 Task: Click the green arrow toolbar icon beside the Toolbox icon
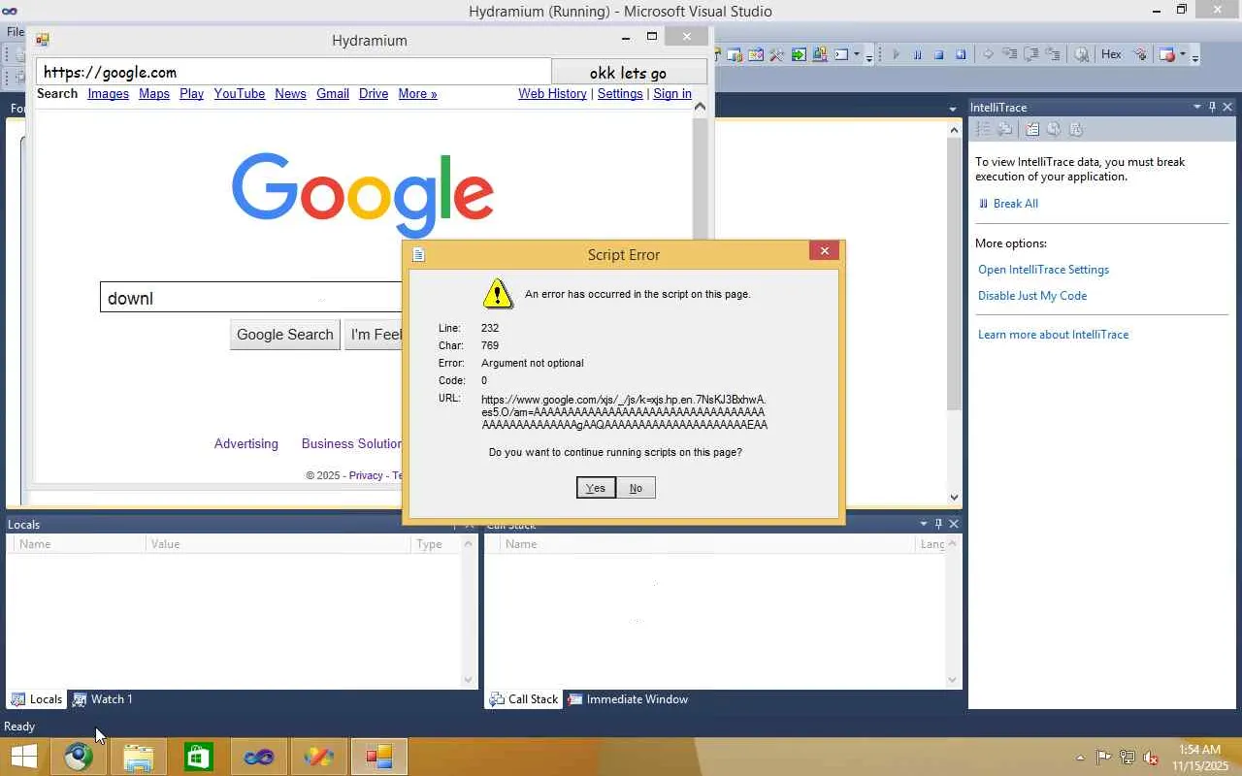pos(799,55)
